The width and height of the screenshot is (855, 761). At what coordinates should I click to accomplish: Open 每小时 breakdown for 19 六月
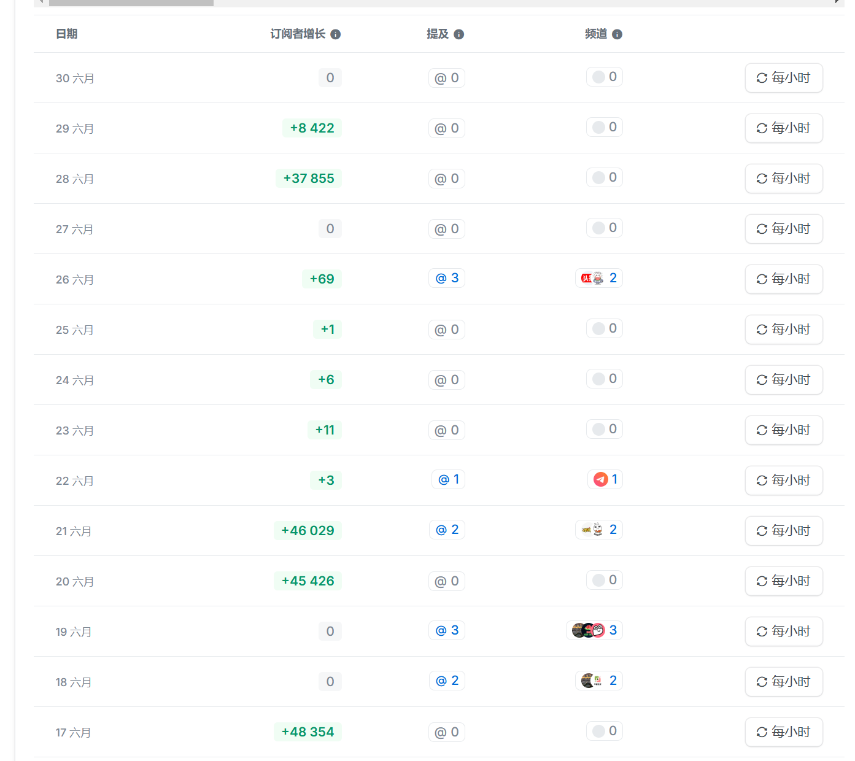click(x=784, y=632)
